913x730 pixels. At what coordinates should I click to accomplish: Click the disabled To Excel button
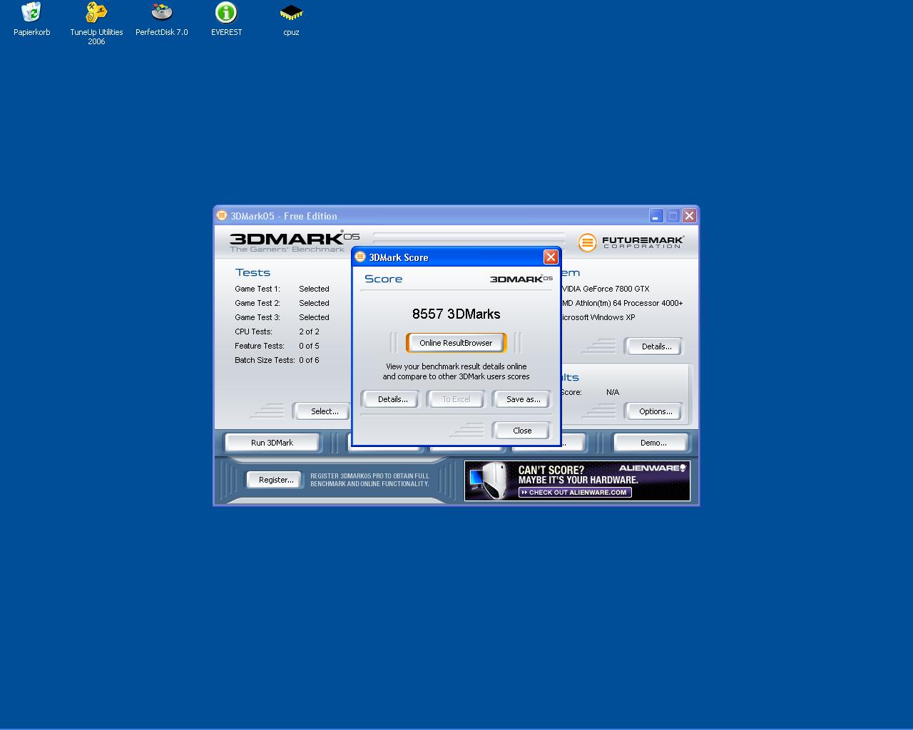pos(456,399)
